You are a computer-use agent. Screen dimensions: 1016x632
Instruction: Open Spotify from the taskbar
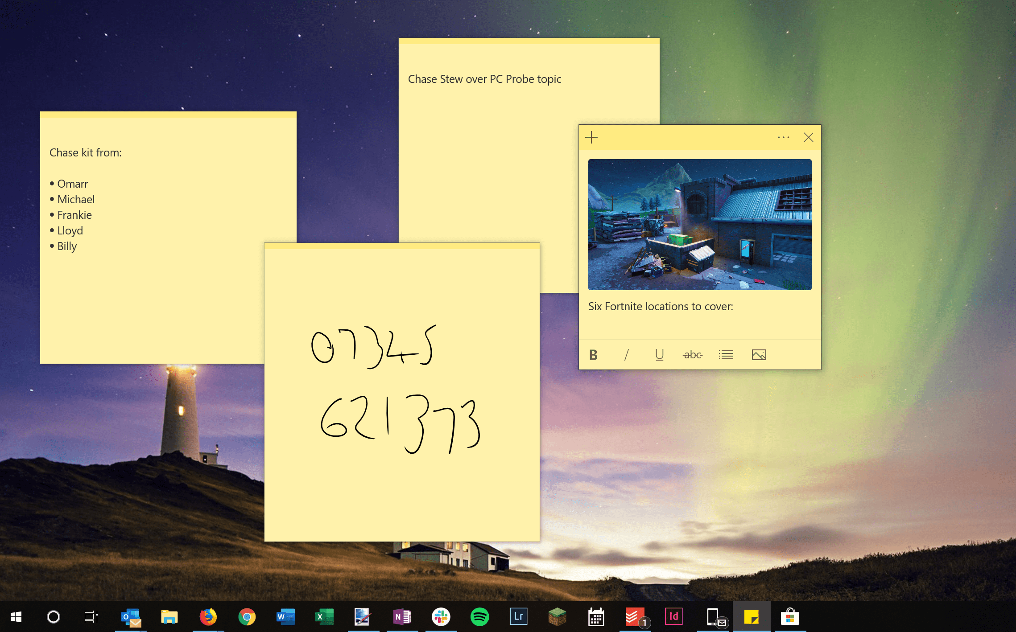click(479, 617)
